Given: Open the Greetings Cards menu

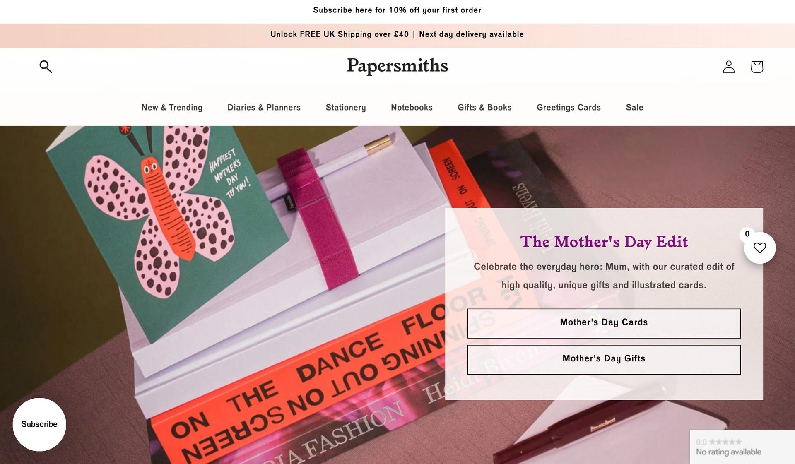Looking at the screenshot, I should 569,108.
